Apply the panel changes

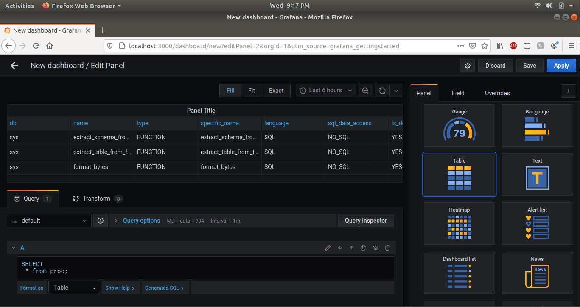point(561,66)
